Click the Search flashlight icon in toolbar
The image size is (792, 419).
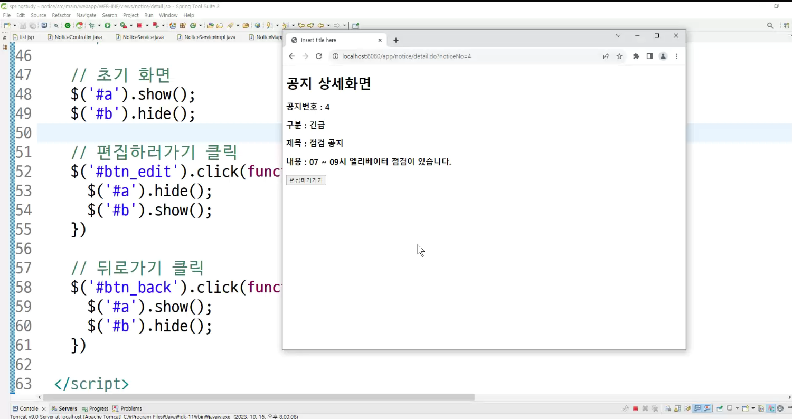tap(230, 25)
